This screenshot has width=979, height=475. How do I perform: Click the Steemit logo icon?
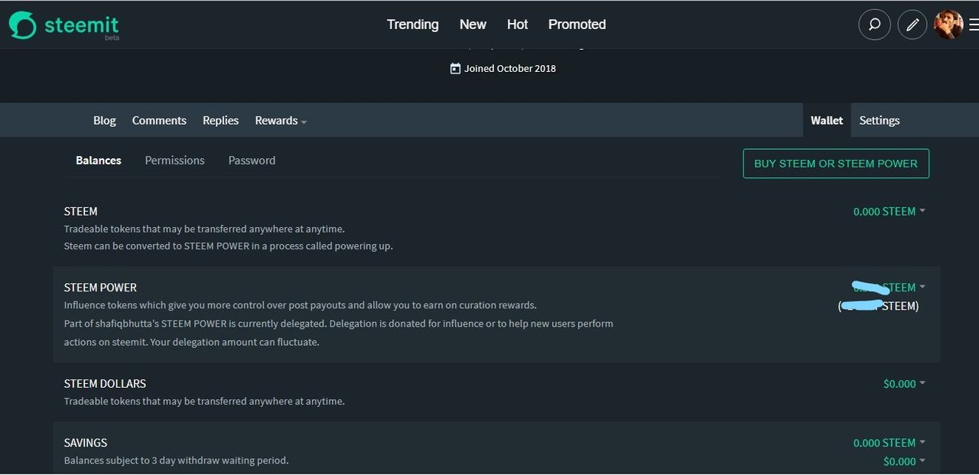coord(23,25)
